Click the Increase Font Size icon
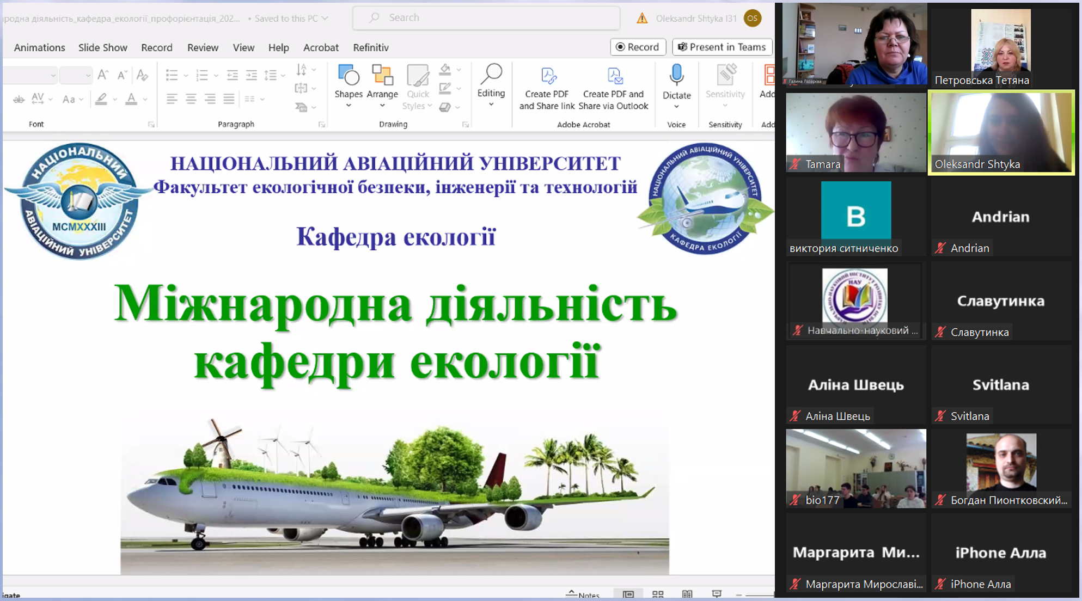This screenshot has height=601, width=1082. [x=102, y=75]
